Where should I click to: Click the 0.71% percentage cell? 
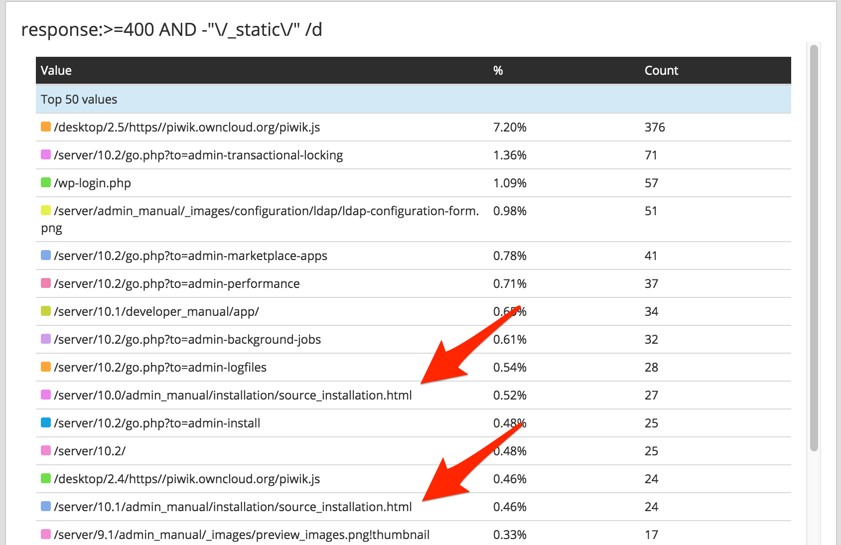(510, 283)
